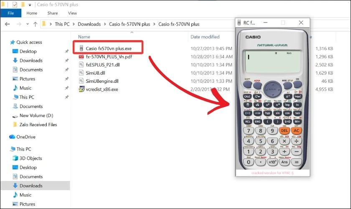Tap the negative (−) sign key
351x209 pixels.
click(x=247, y=113)
